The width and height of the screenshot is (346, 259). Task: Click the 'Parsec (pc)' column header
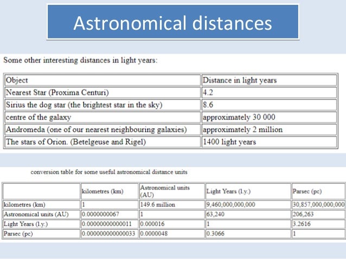318,191
